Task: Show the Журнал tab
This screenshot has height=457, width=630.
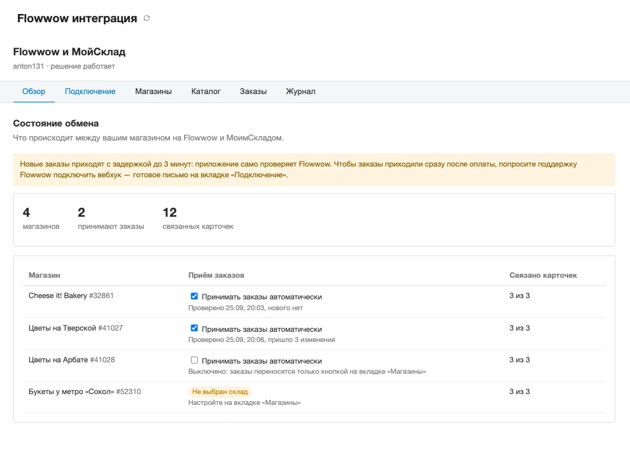Action: pos(300,92)
